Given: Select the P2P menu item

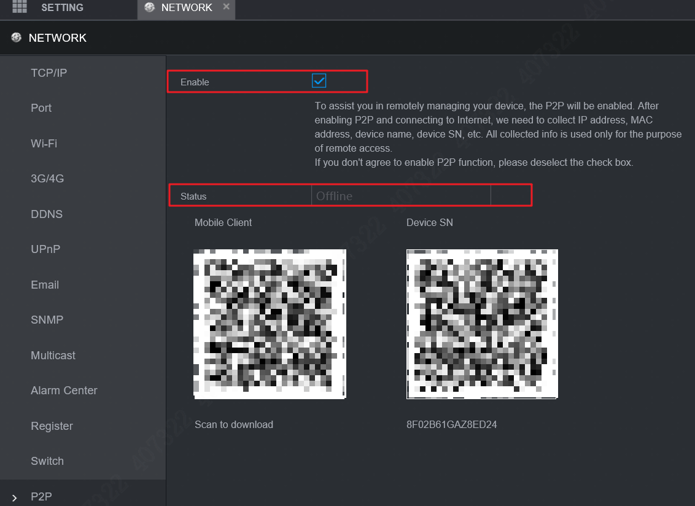Looking at the screenshot, I should coord(41,496).
